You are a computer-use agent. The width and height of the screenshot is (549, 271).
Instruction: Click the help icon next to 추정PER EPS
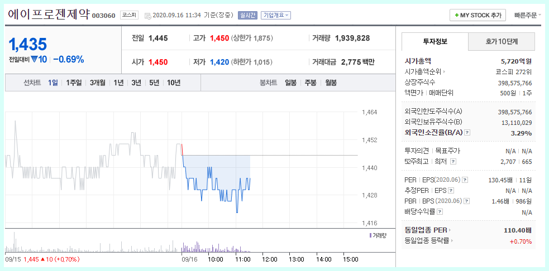(451, 191)
